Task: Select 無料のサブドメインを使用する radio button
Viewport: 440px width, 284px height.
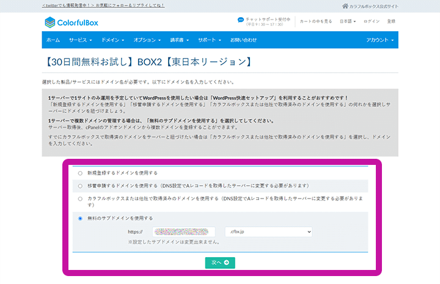Action: coord(80,218)
